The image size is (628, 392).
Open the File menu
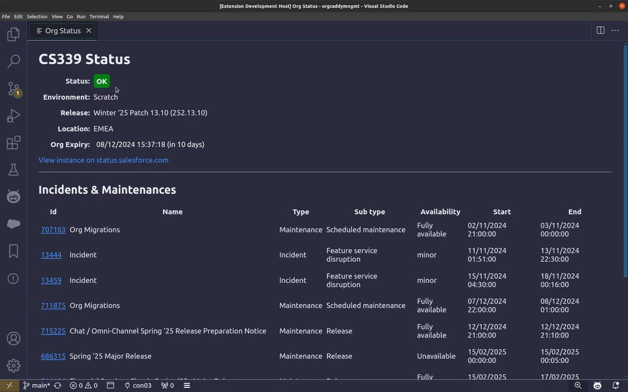click(x=6, y=17)
